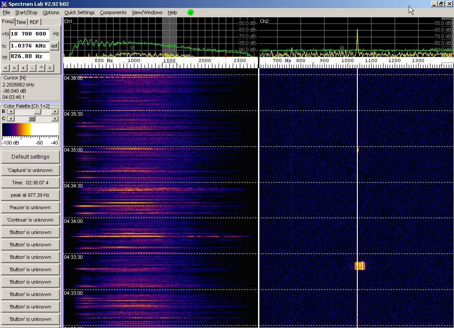Click the '-' frequency zoom out button
The height and width of the screenshot is (328, 454).
click(32, 68)
